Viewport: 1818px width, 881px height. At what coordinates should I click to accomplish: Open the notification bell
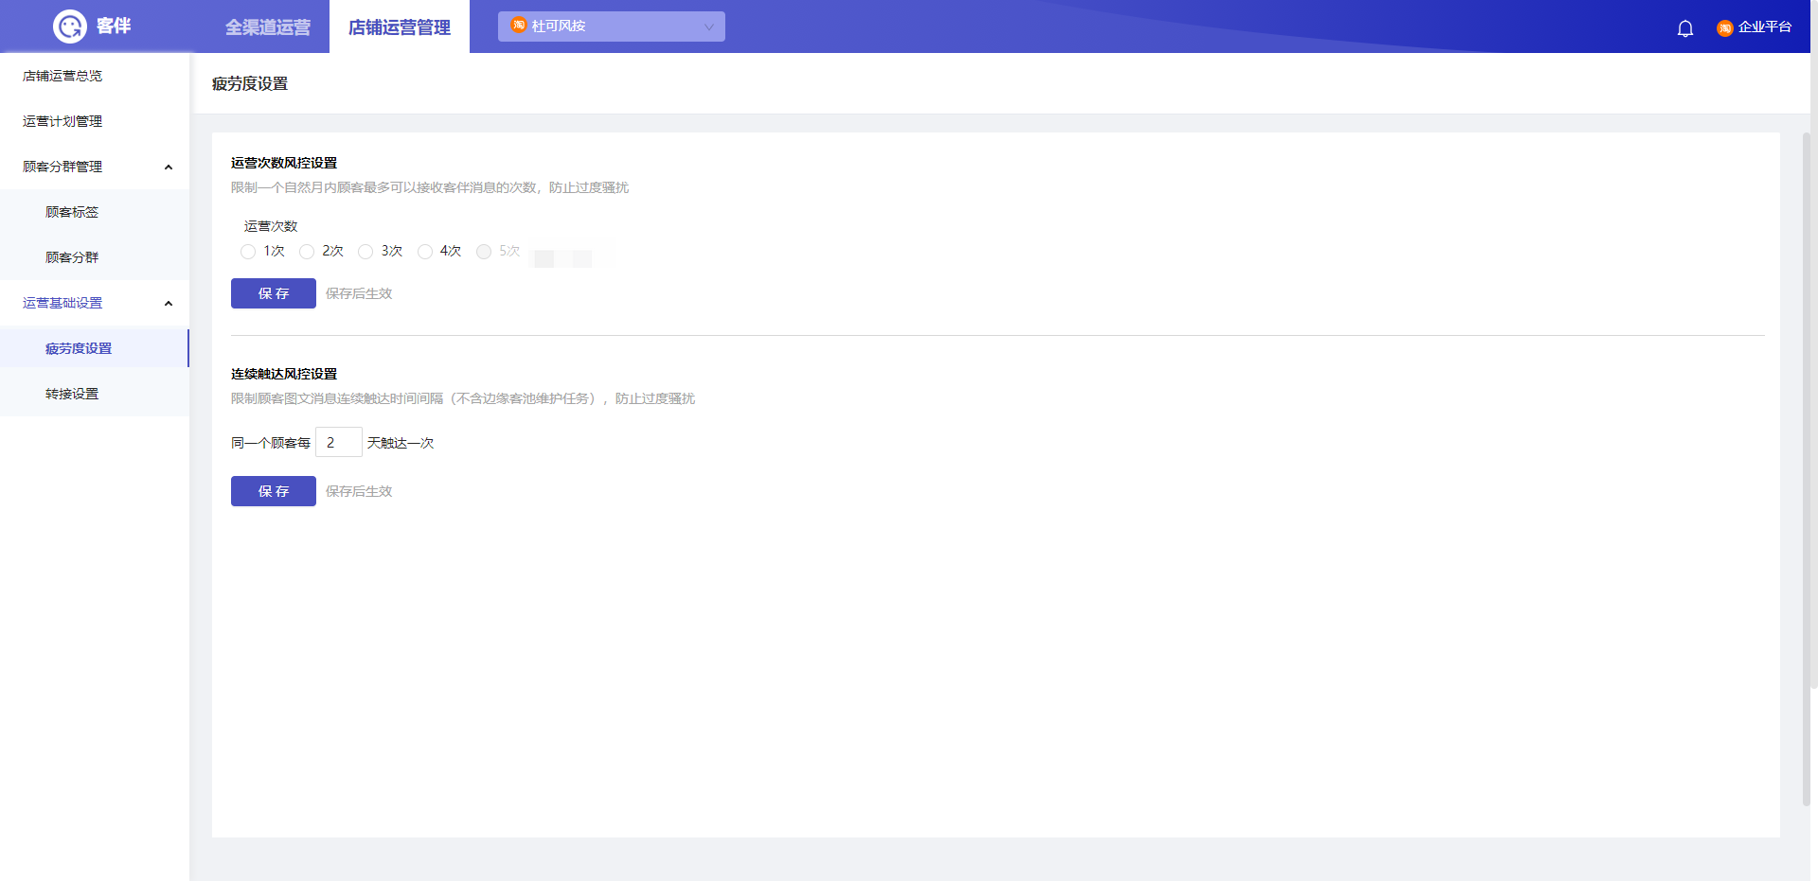pyautogui.click(x=1685, y=28)
